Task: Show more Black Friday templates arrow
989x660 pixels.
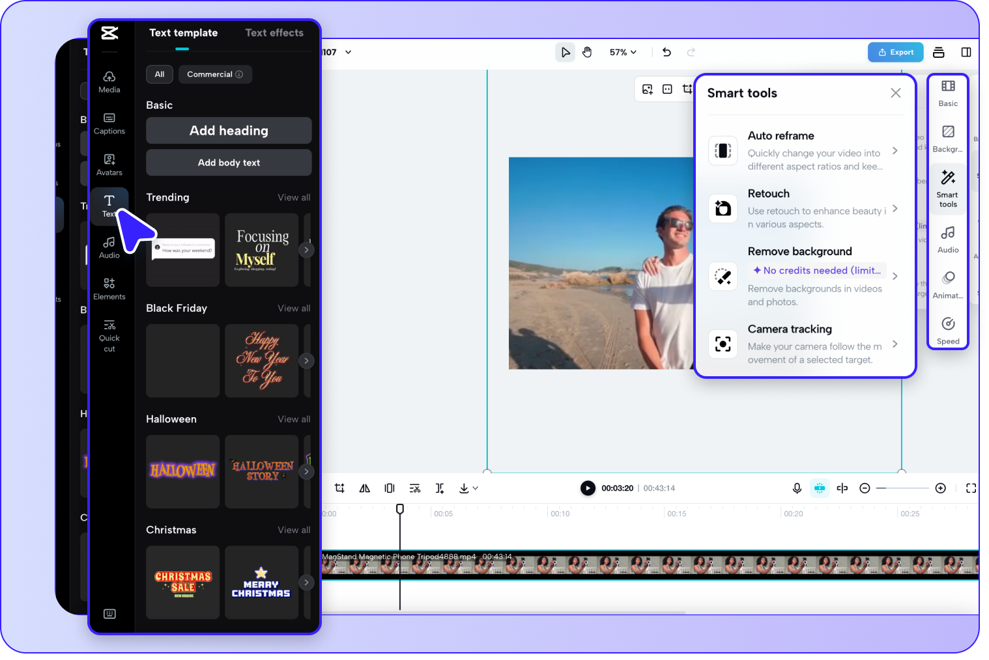Action: 306,361
